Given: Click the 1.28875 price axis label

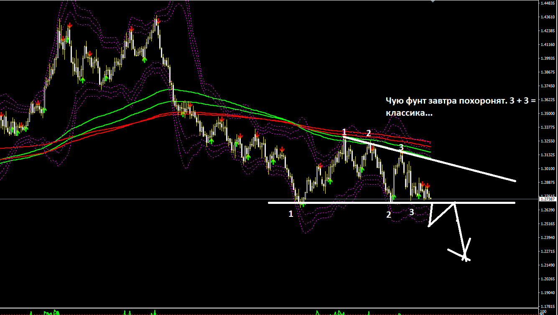Looking at the screenshot, I should [548, 183].
